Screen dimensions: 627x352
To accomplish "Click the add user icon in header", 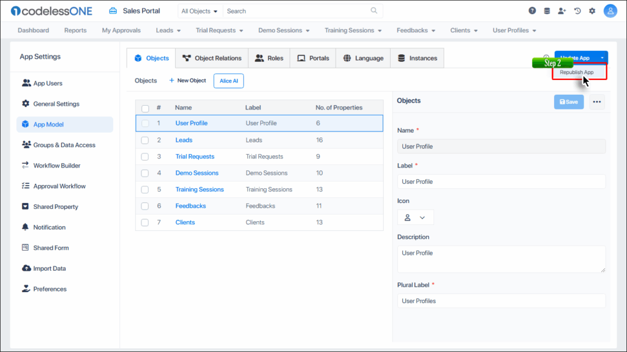I will (562, 11).
